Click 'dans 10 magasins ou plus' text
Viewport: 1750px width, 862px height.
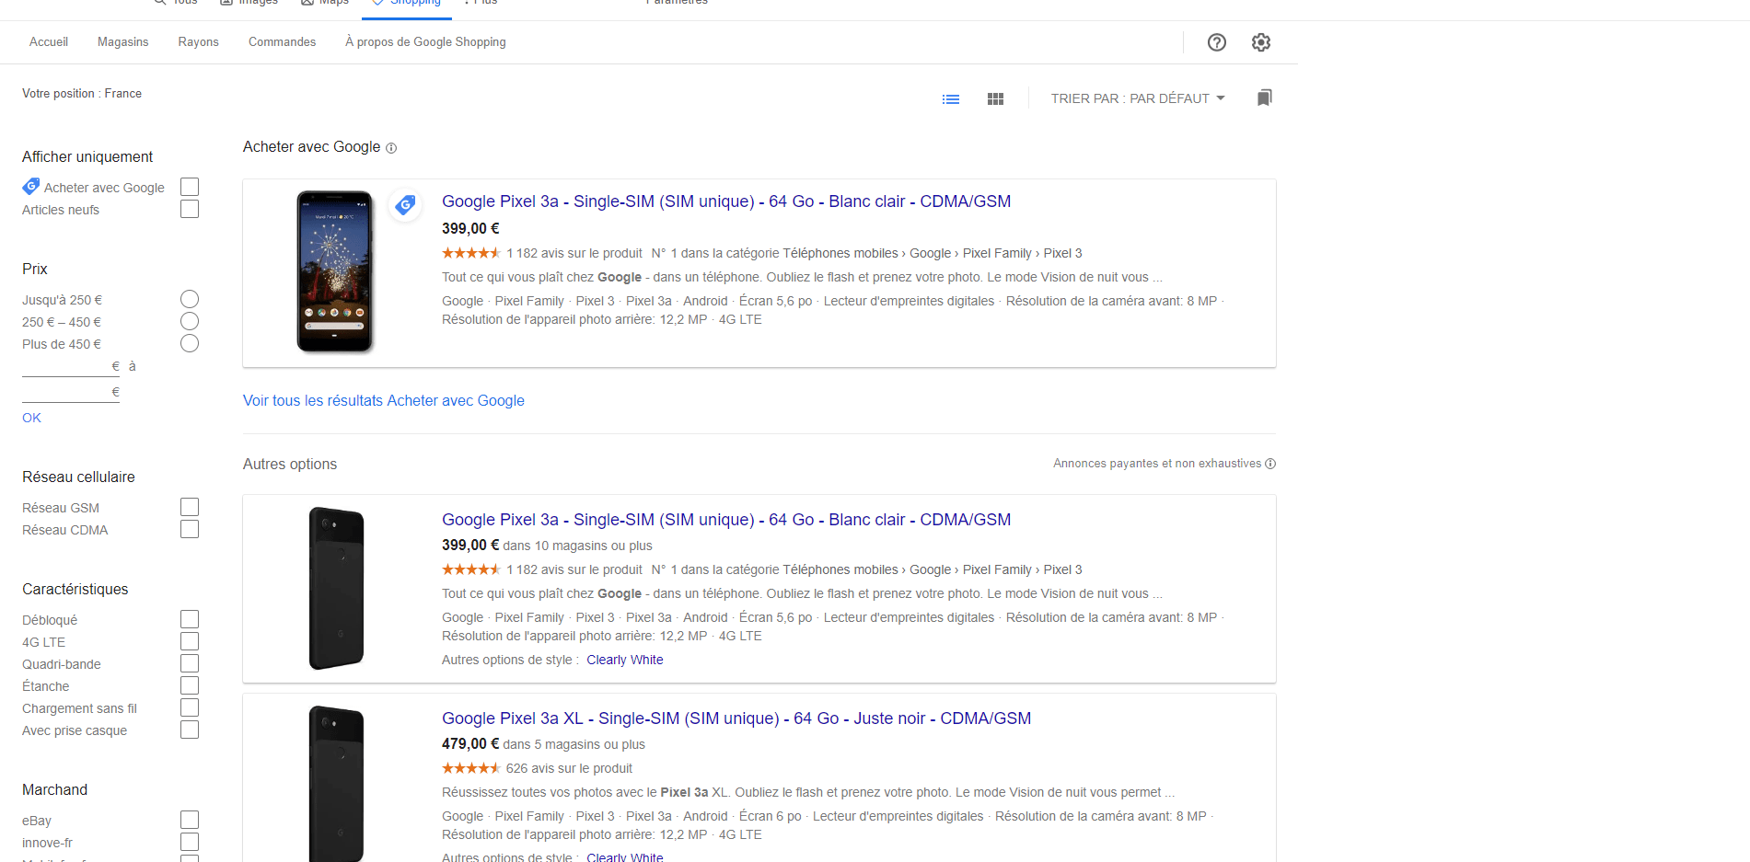577,546
